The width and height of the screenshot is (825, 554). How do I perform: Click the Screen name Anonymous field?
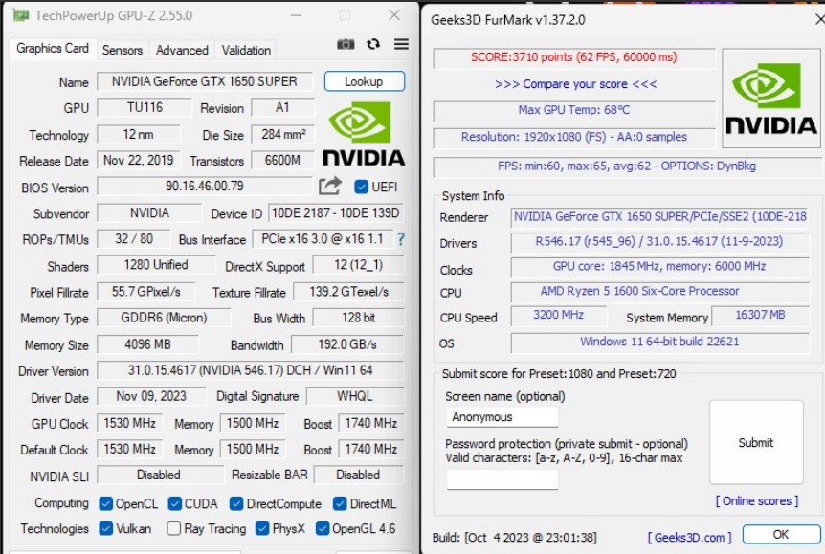pyautogui.click(x=502, y=417)
